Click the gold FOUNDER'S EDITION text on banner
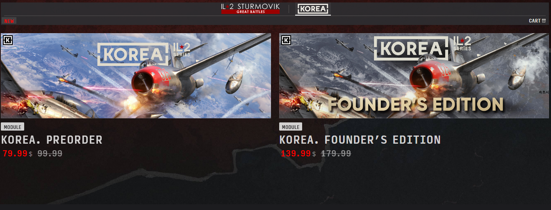Image resolution: width=551 pixels, height=210 pixels. pos(416,104)
